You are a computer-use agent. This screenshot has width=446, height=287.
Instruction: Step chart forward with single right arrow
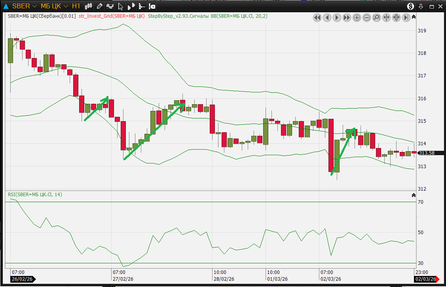pyautogui.click(x=337, y=18)
